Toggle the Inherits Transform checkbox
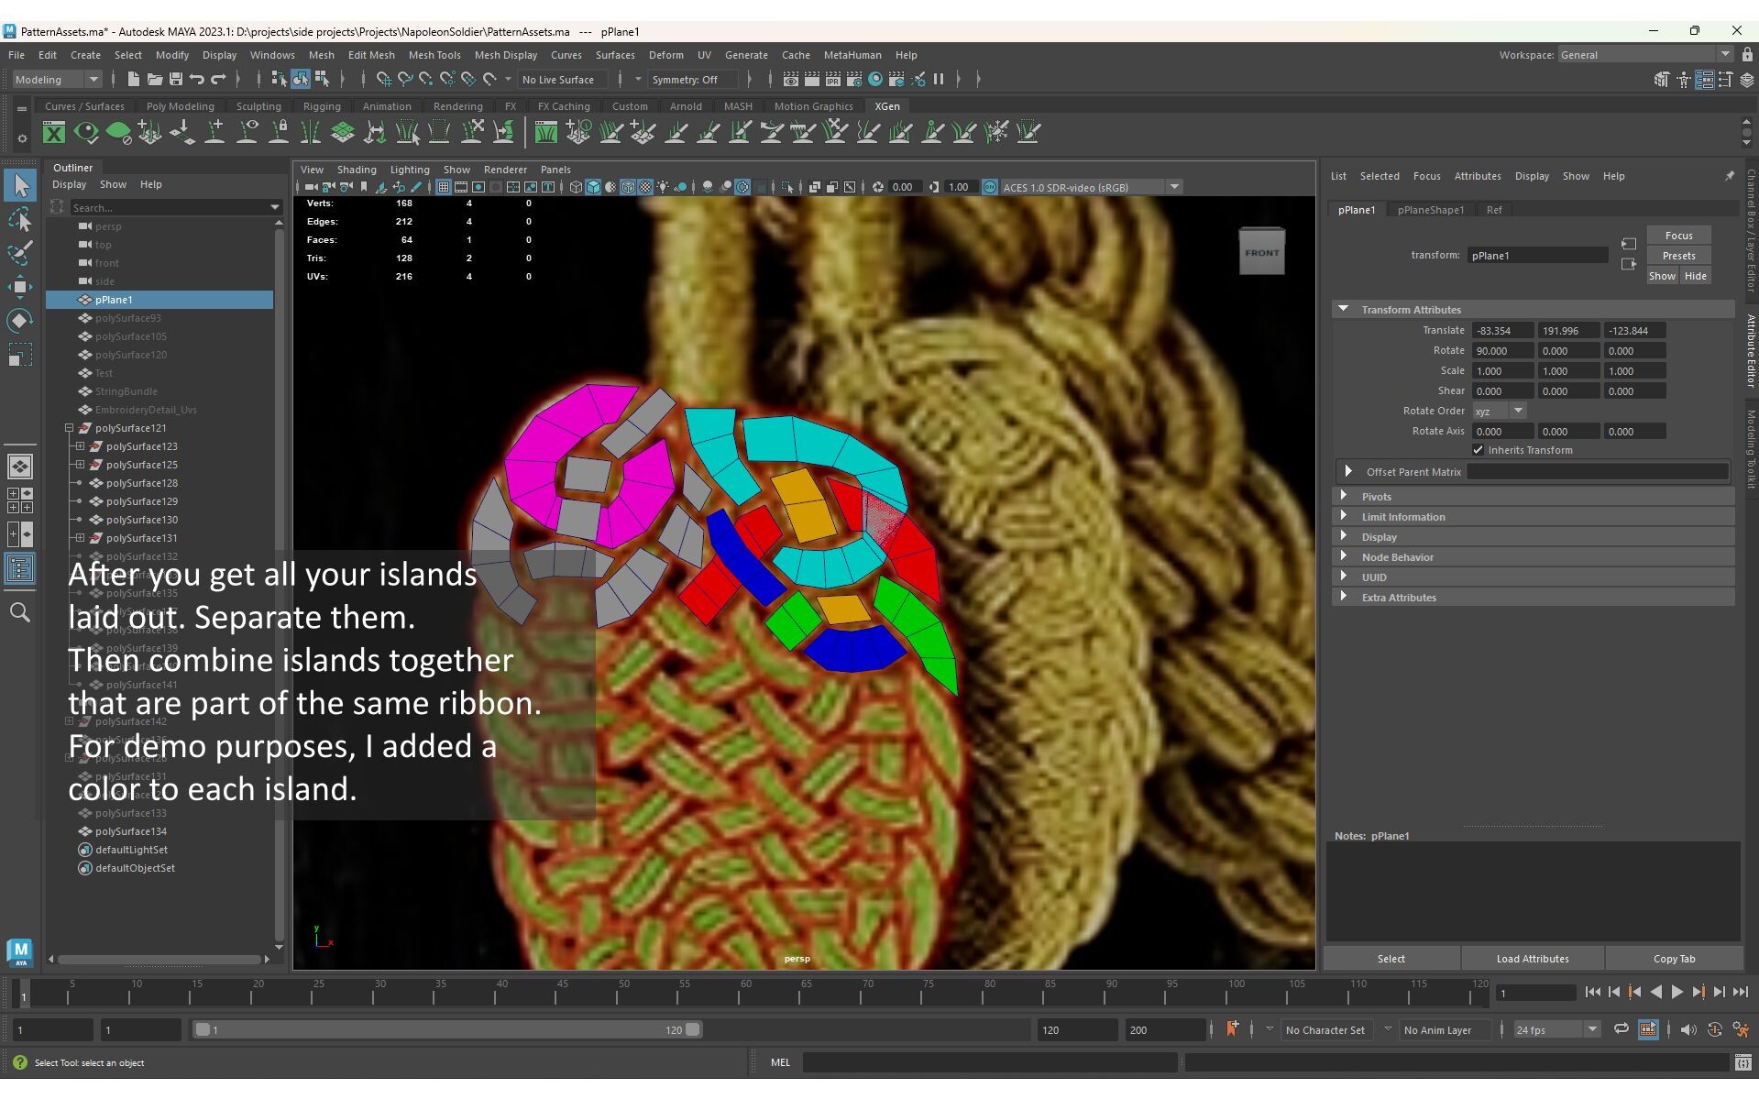This screenshot has height=1099, width=1759. pyautogui.click(x=1478, y=450)
